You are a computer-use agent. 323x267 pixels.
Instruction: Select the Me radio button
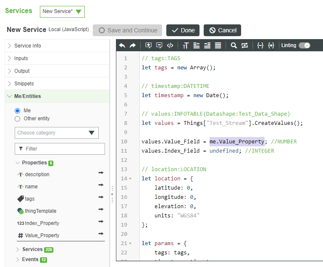[18, 111]
